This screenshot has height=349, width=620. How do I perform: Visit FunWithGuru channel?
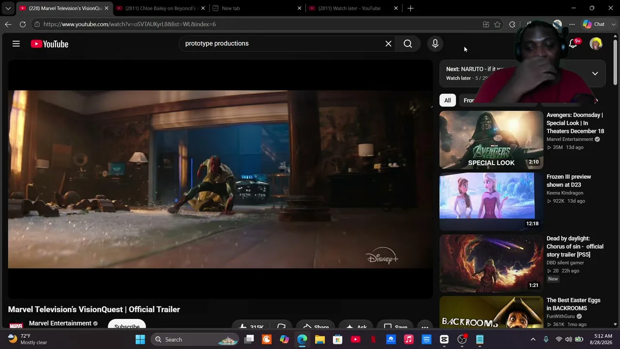point(561,317)
